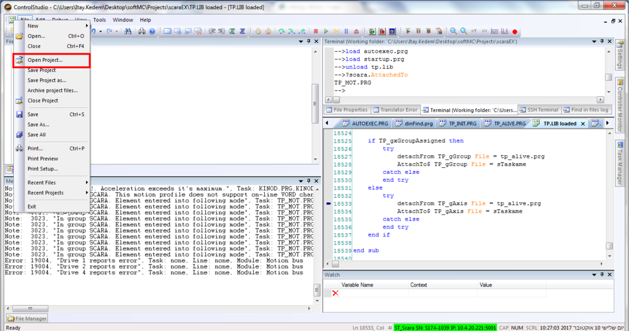Close the TP.LIB loaded tab
629x331 pixels.
[x=583, y=124]
